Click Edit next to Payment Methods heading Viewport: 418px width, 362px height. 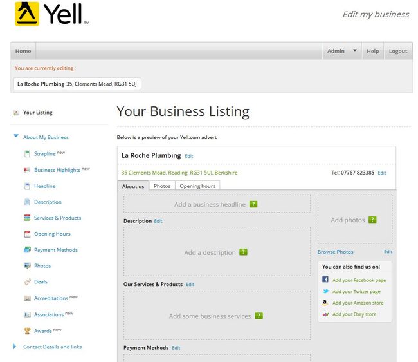(176, 348)
